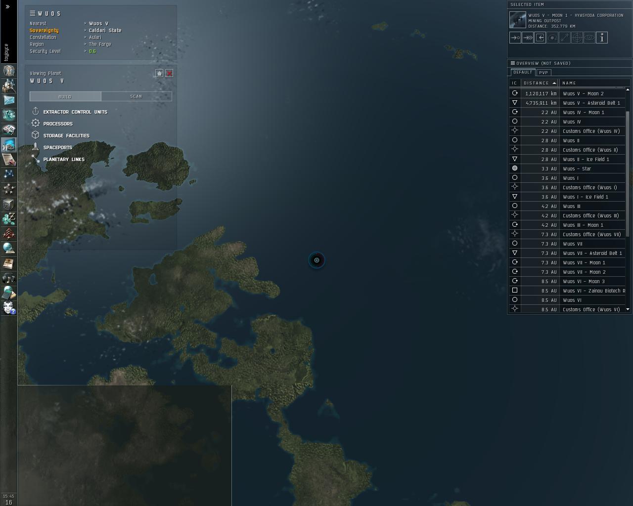Select Wuos VII - Asteroid Belt 1 row
This screenshot has width=633, height=506.
[x=567, y=253]
